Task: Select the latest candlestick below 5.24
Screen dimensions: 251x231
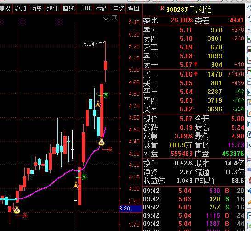Action: pos(105,66)
